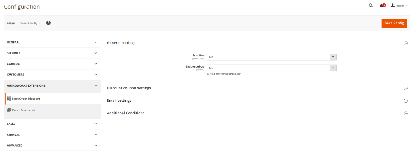Collapse the AHEADWORKS EXTENSIONS group
This screenshot has width=414, height=155.
point(52,85)
